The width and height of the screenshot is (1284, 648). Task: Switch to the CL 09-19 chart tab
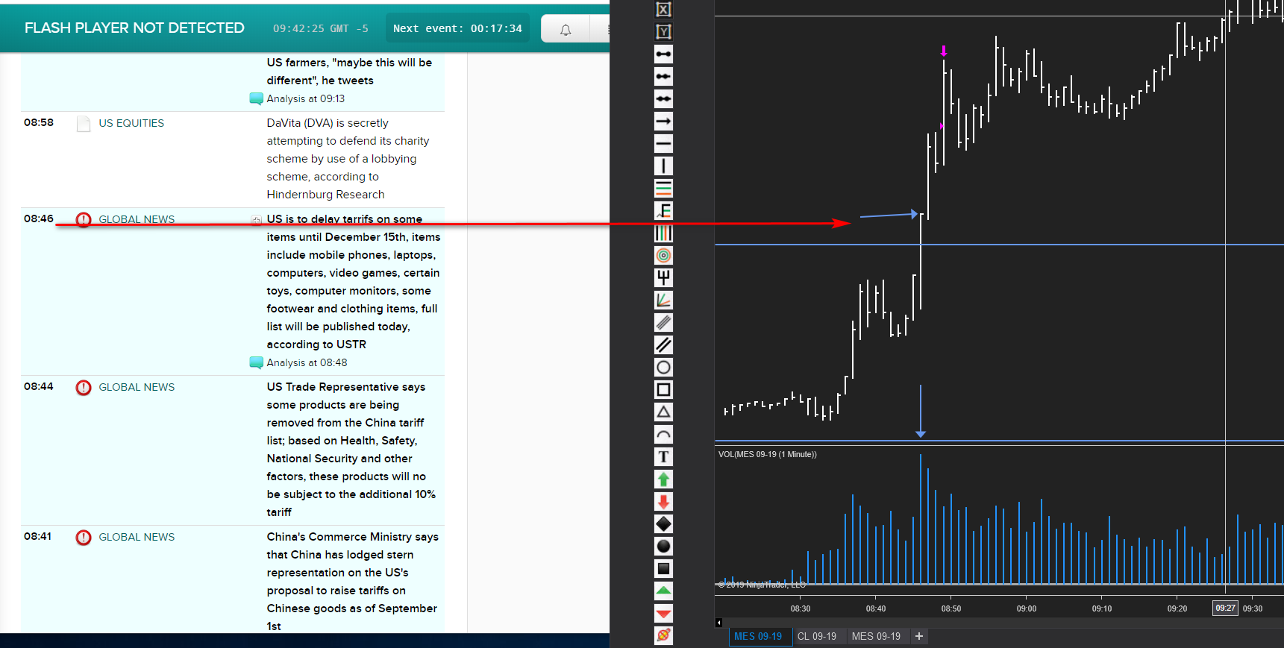click(x=817, y=636)
